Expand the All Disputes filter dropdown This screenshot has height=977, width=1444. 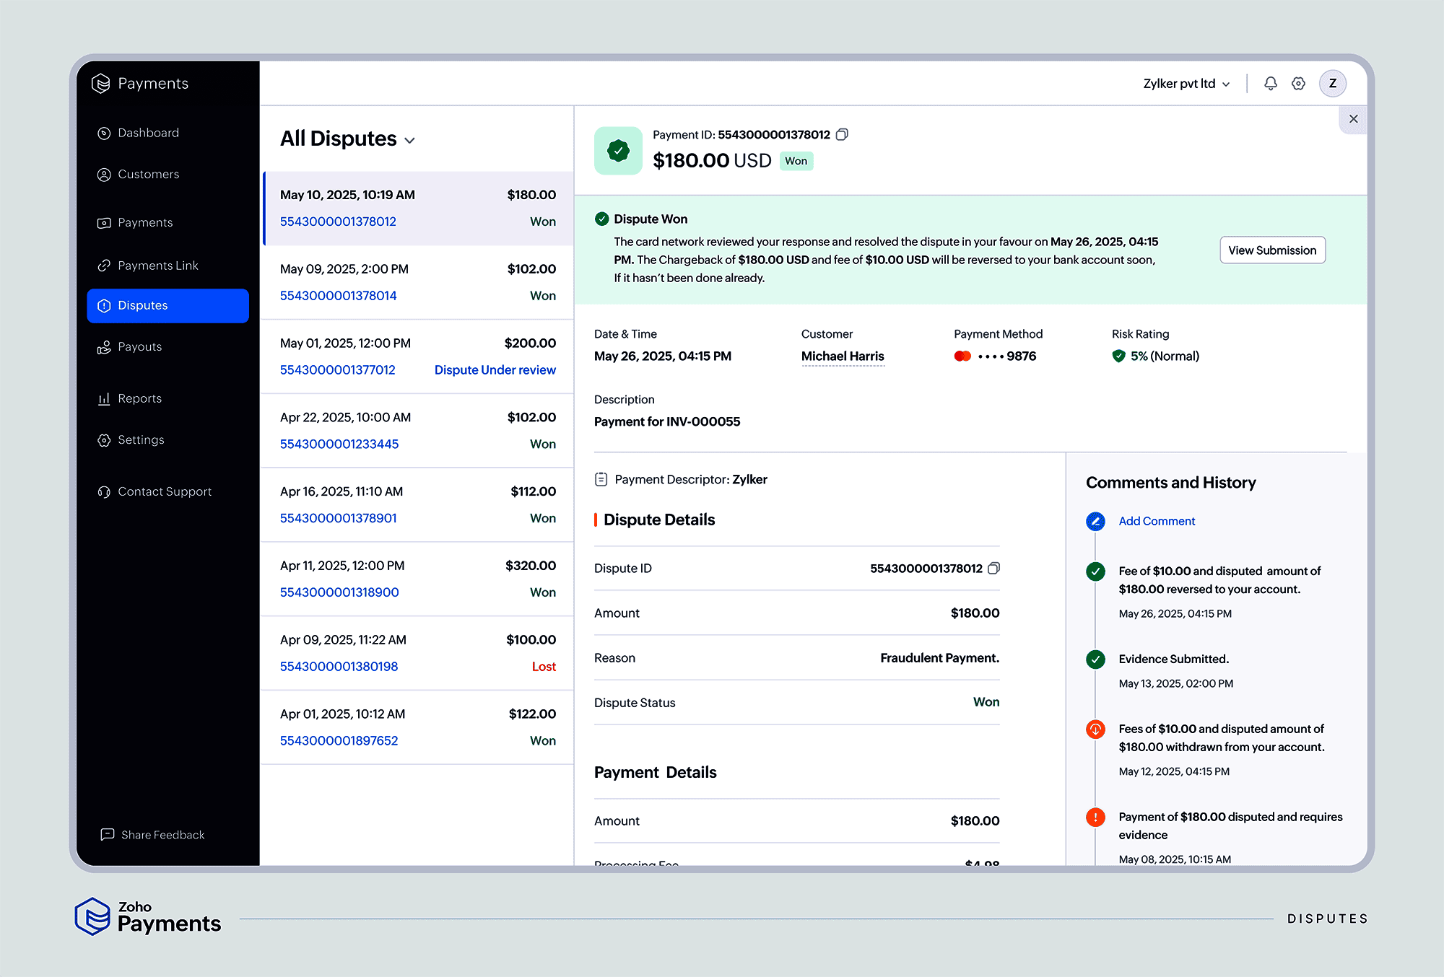pyautogui.click(x=410, y=140)
